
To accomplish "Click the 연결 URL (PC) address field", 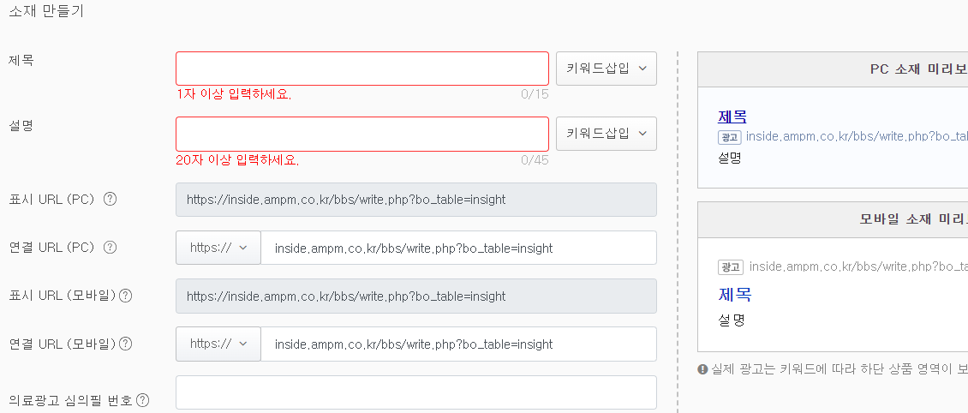I will [x=458, y=248].
